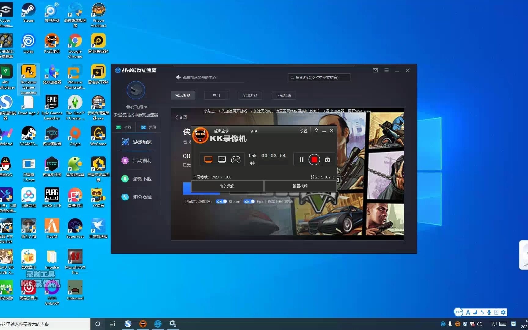Select Prison Architect desktop icon

98,15
